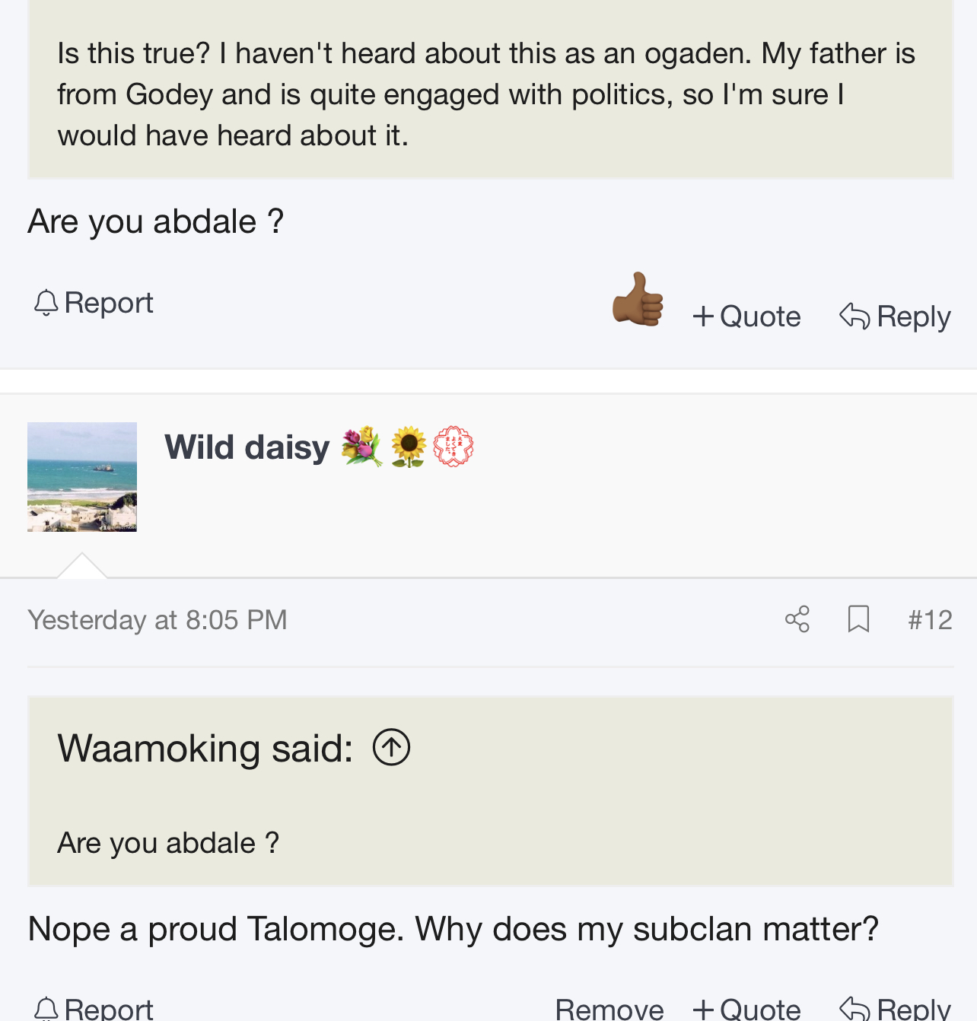Bookmark post #12

click(858, 619)
